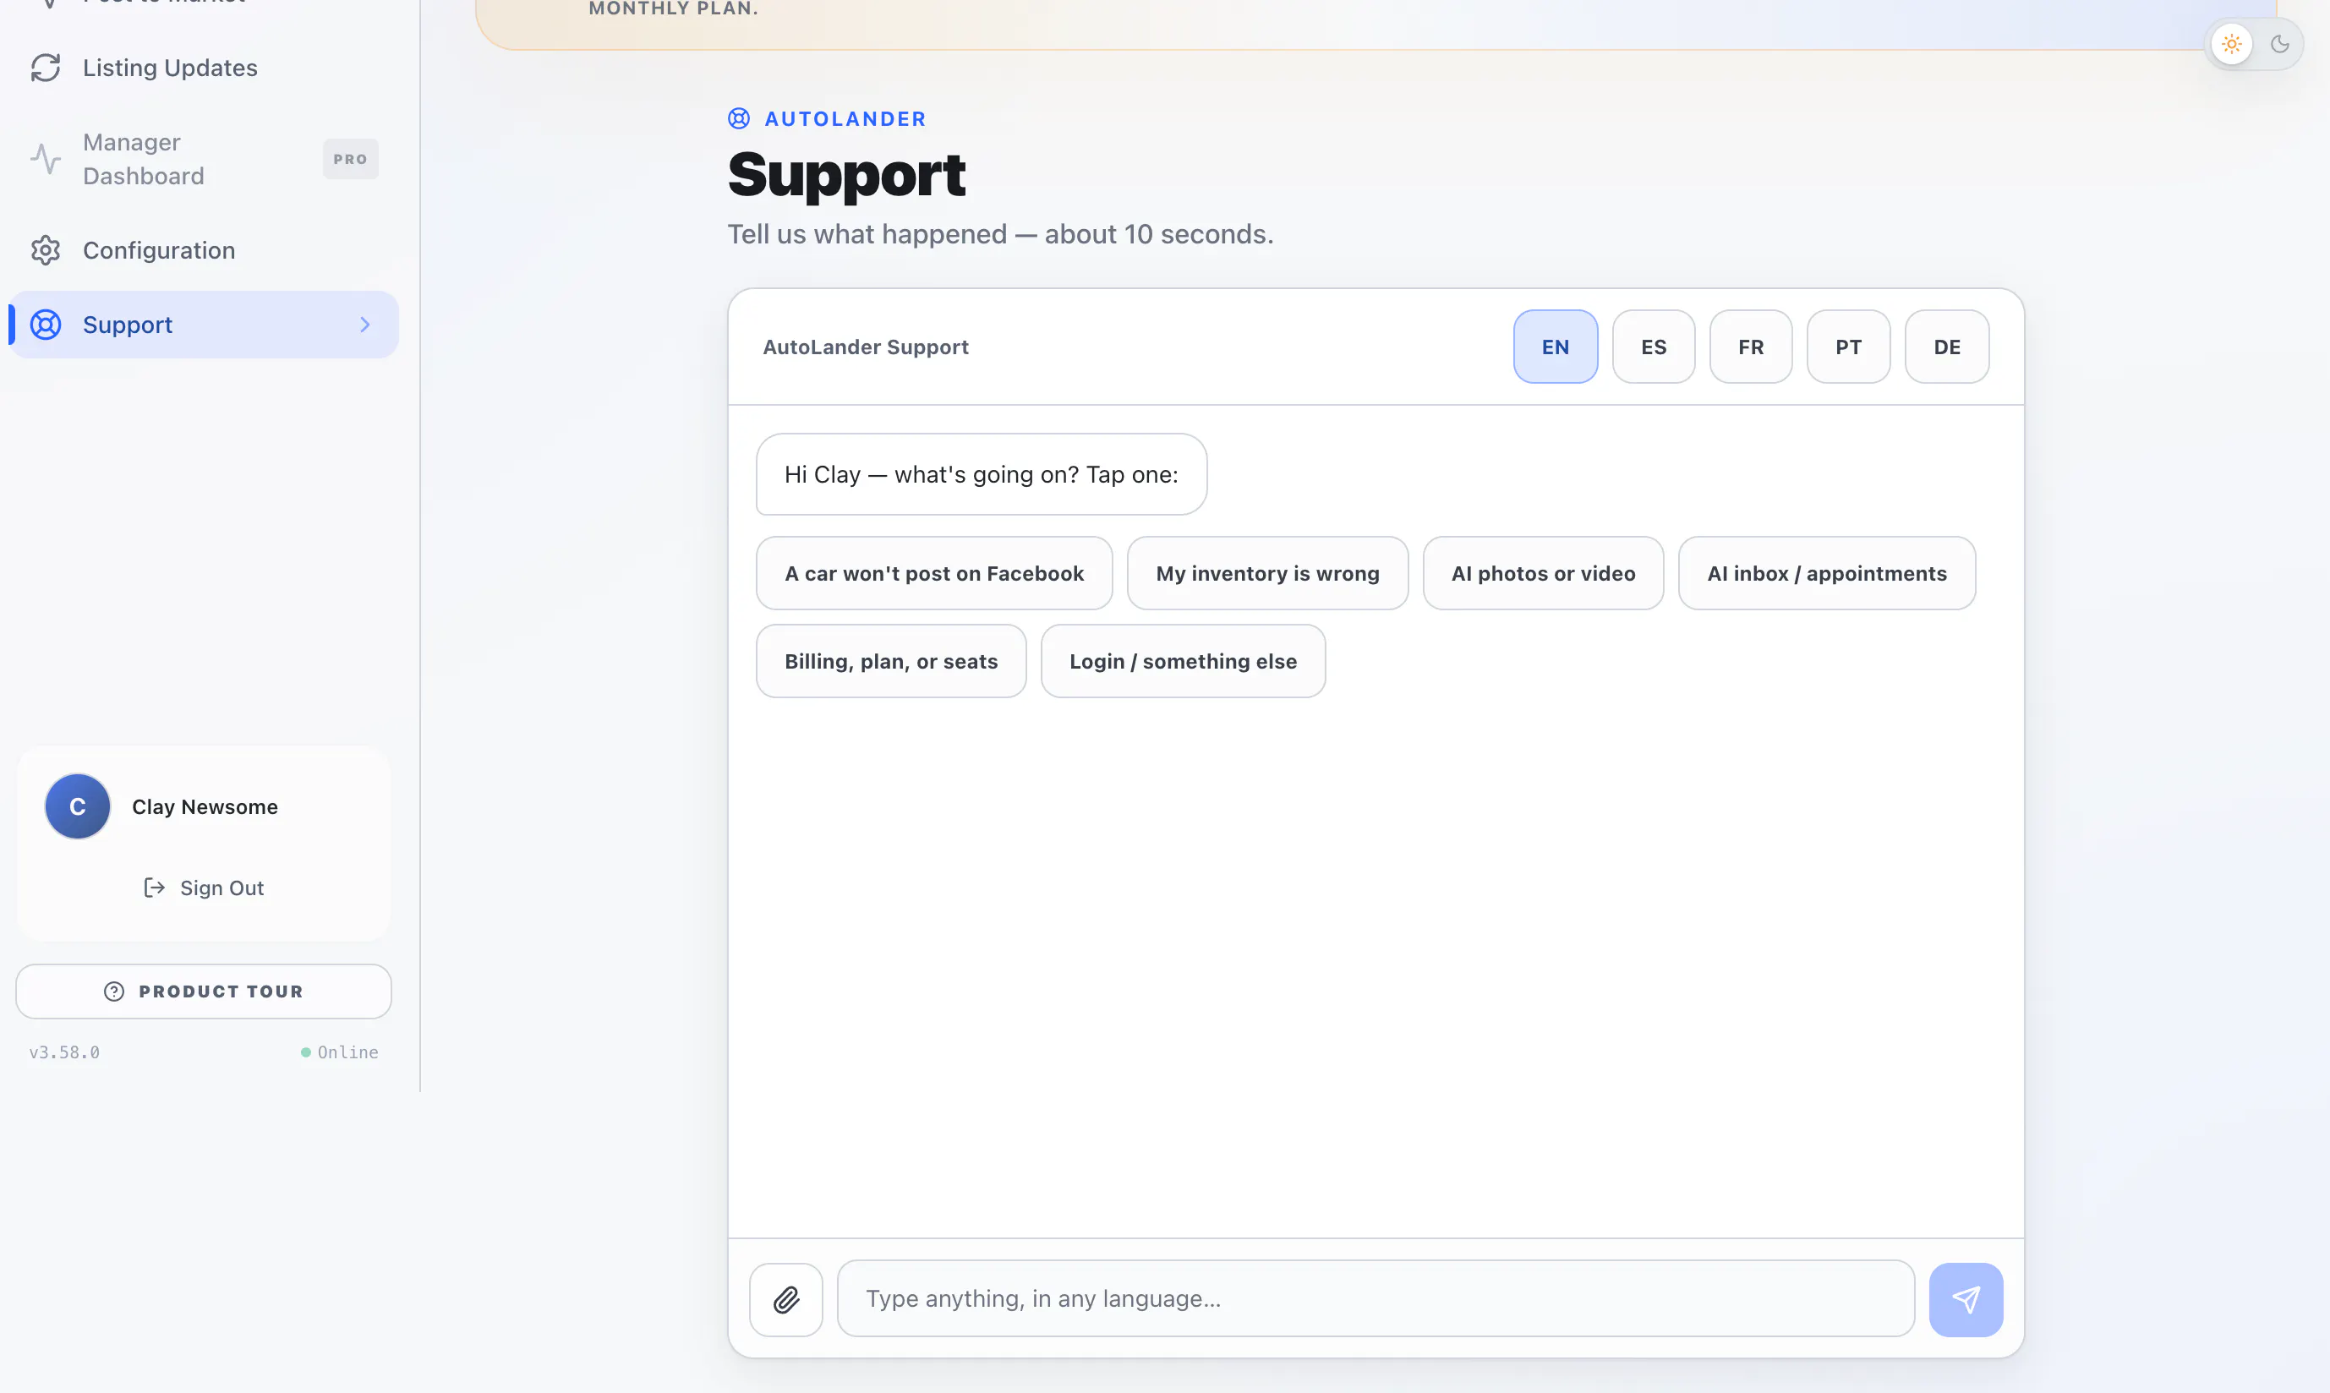Focus the 'Type anything, in any language' field
Image resolution: width=2330 pixels, height=1393 pixels.
click(x=1376, y=1298)
